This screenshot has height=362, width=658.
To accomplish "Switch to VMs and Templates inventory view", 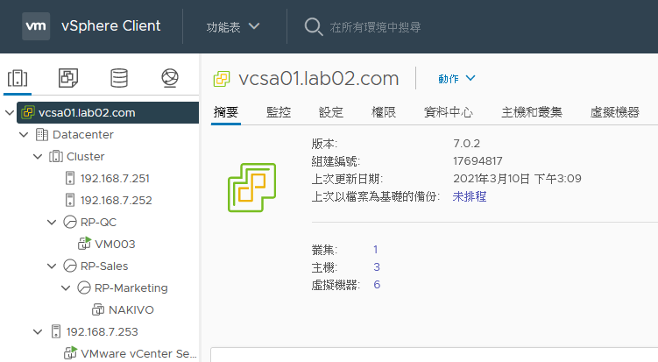I will tap(68, 78).
